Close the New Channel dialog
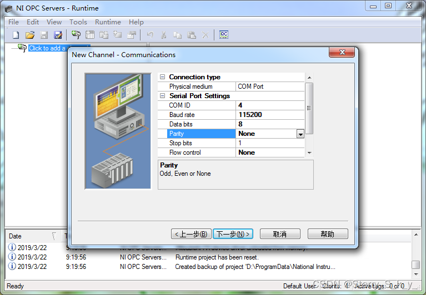The image size is (426, 295). pos(342,52)
